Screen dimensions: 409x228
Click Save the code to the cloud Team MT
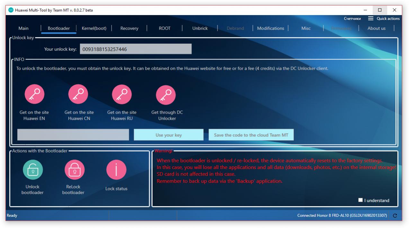point(251,135)
